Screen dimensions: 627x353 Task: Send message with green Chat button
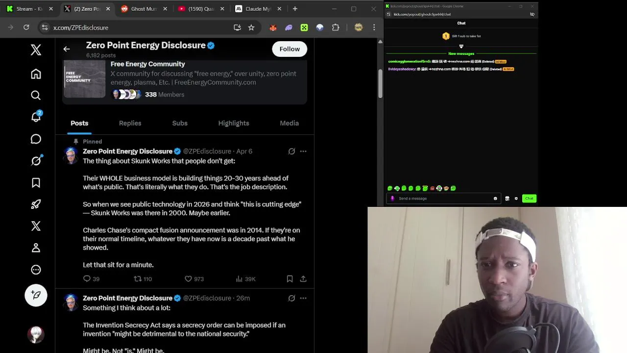[529, 199]
